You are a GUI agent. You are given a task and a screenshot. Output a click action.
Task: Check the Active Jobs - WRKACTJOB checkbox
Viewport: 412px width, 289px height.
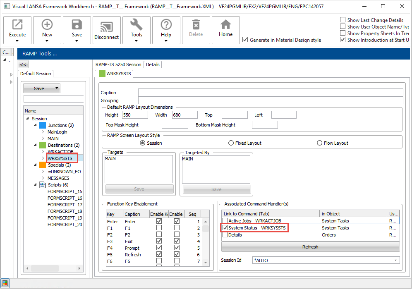[225, 221]
